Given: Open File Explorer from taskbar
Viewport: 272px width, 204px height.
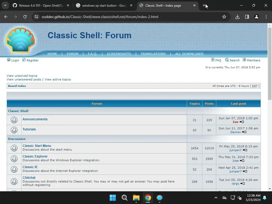Looking at the screenshot, I should pyautogui.click(x=136, y=198).
